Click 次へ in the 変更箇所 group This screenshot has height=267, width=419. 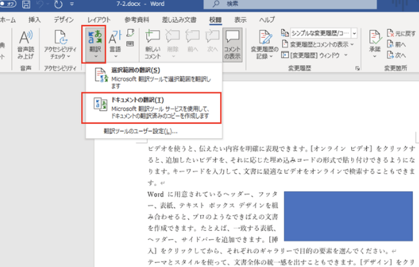pyautogui.click(x=397, y=55)
